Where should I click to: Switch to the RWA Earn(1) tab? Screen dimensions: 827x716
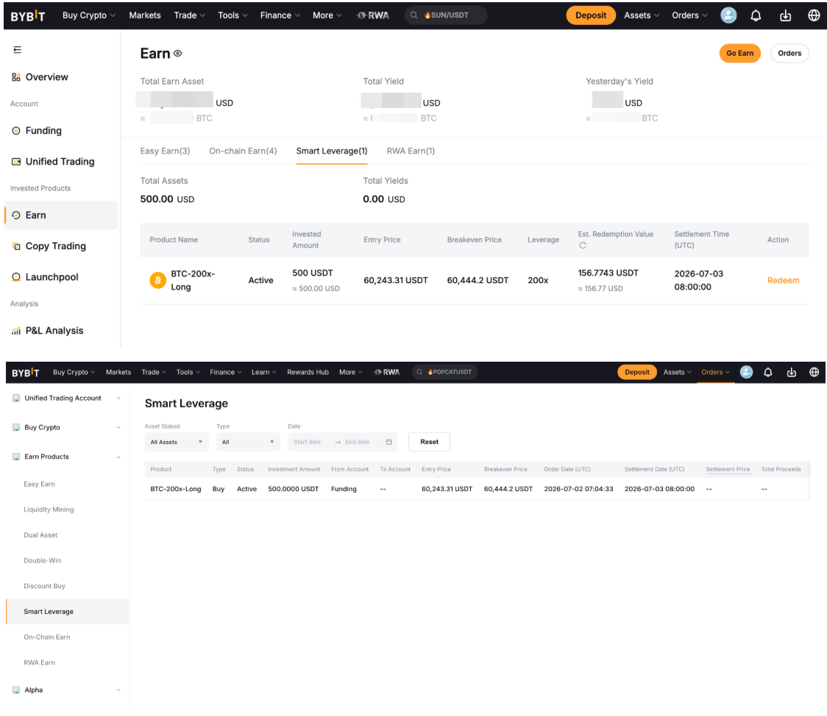[411, 151]
